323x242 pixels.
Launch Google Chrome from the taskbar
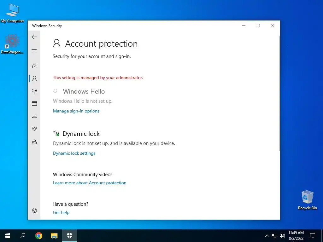click(38, 236)
